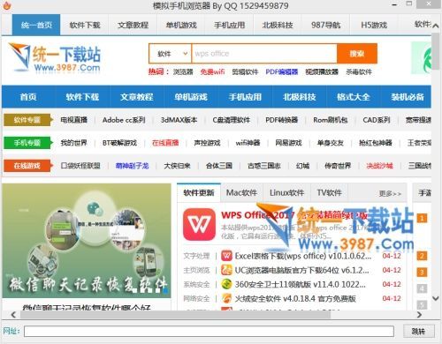This screenshot has width=442, height=344.
Task: Click the horizontal scrollbar left arrow
Action: pos(13,315)
